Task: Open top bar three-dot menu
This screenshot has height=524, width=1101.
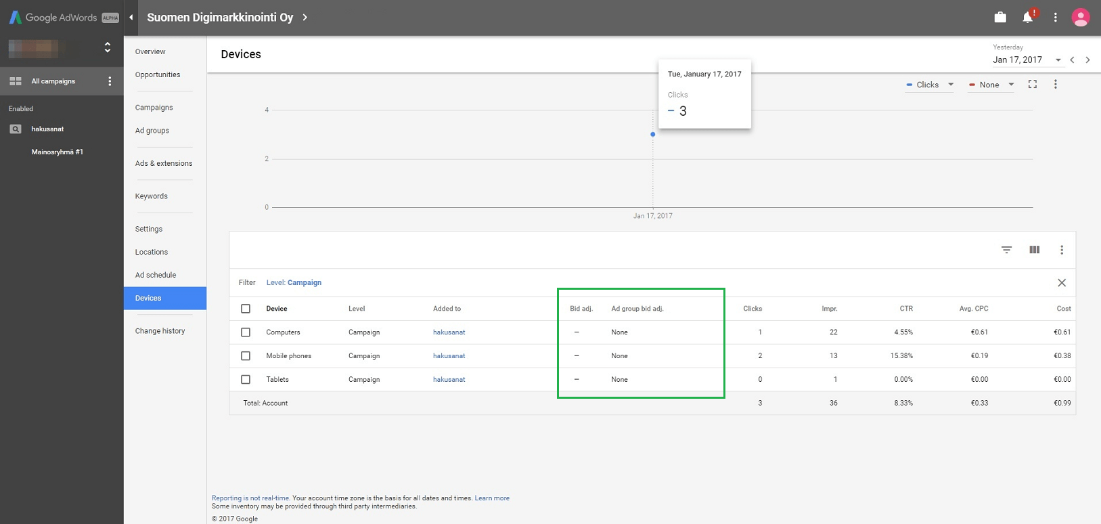Action: (x=1055, y=18)
